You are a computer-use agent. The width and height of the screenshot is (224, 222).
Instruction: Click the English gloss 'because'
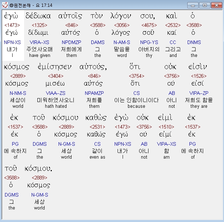(136, 106)
